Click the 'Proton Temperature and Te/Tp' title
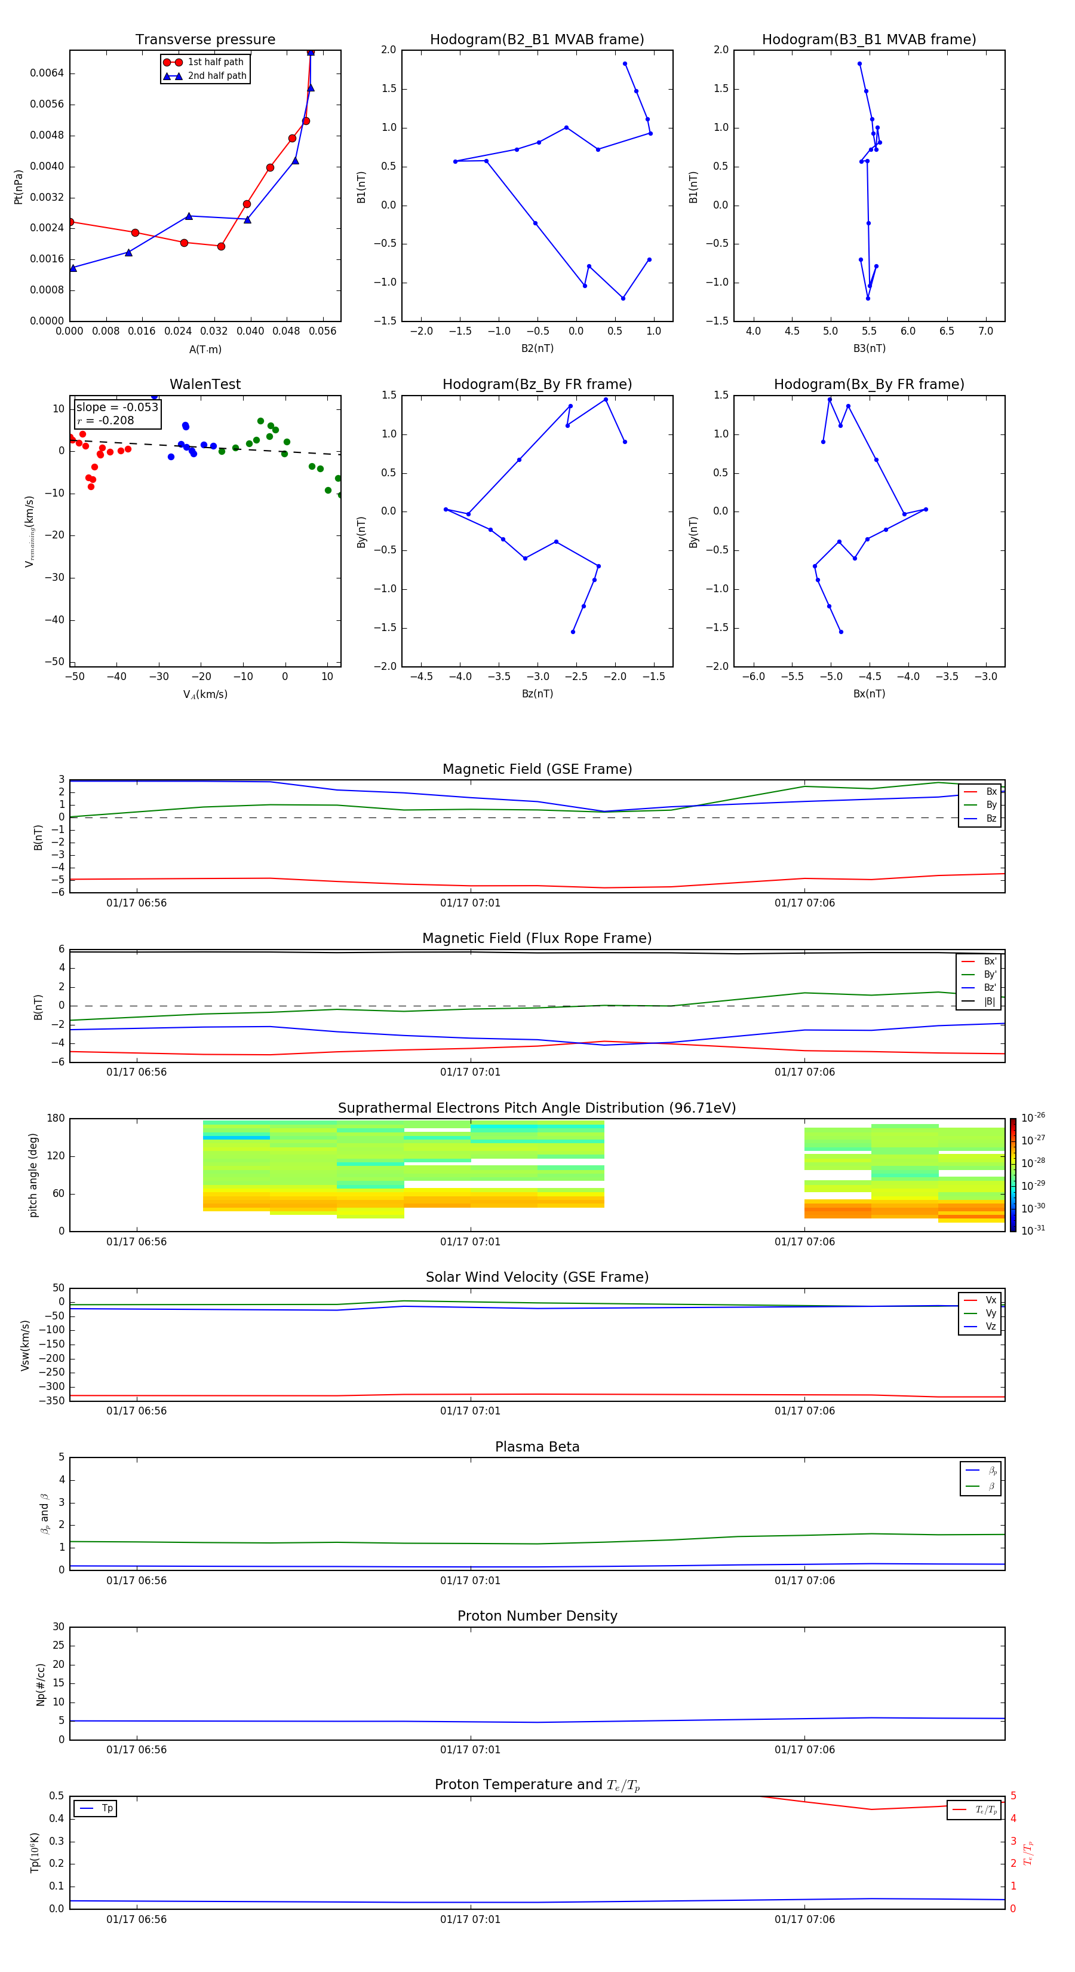Image resolution: width=1075 pixels, height=1972 pixels. coord(537,1785)
